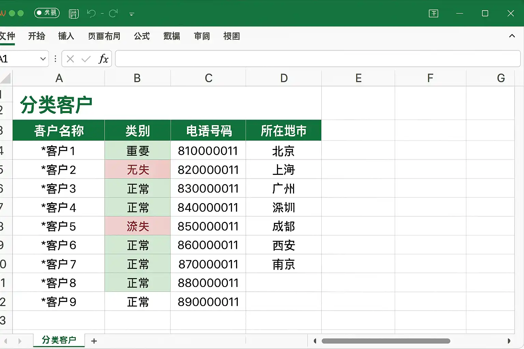The height and width of the screenshot is (349, 524).
Task: Add a new sheet with plus icon
Action: (94, 341)
